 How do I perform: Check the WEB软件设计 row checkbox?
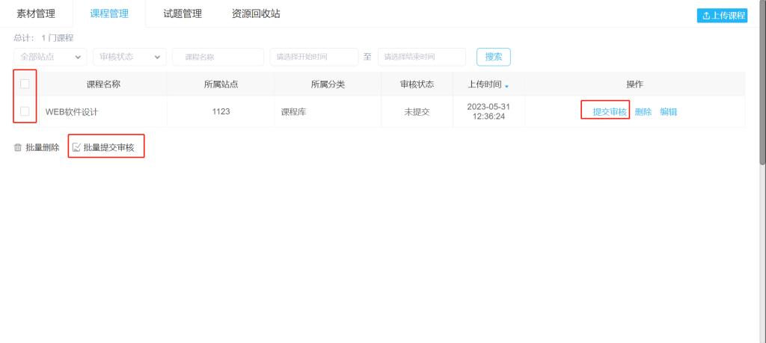tap(25, 111)
